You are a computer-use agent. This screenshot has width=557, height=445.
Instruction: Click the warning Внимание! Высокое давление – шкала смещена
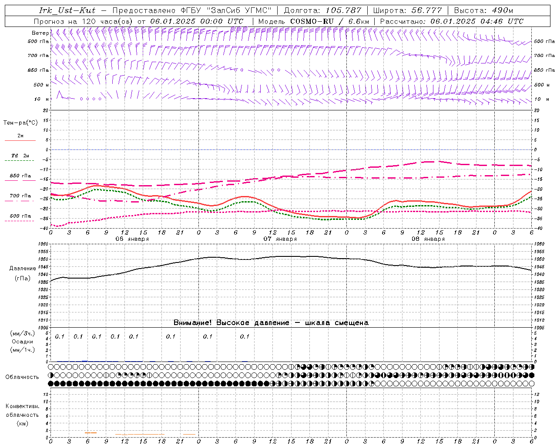[271, 322]
